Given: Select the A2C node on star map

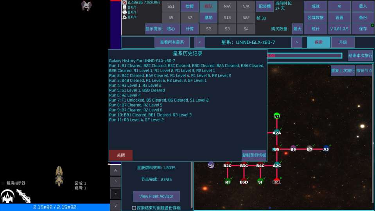Looking at the screenshot, I should (277, 165).
